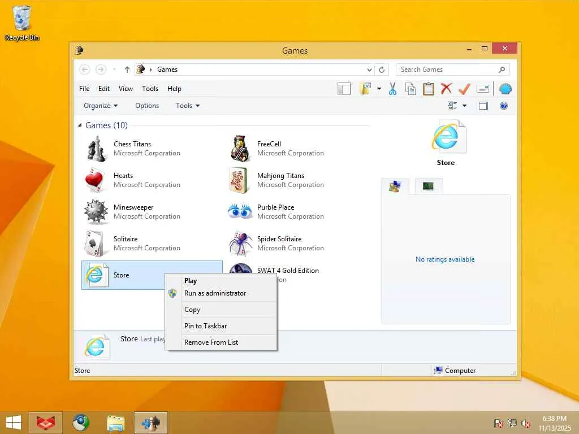Click the No ratings available link
Image resolution: width=579 pixels, height=434 pixels.
click(445, 259)
